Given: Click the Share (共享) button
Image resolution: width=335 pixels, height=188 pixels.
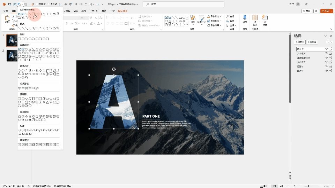Looking at the screenshot, I should tap(325, 11).
